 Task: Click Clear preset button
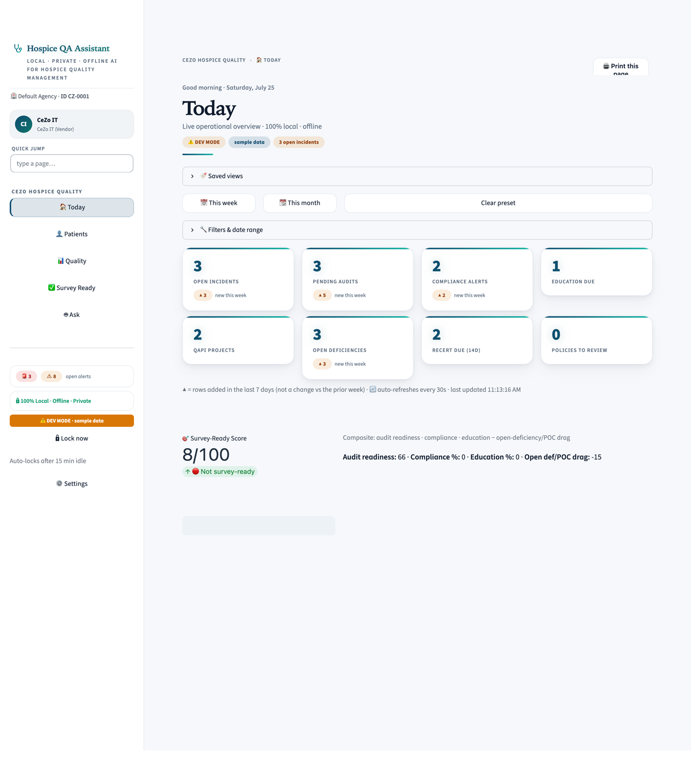tap(498, 203)
